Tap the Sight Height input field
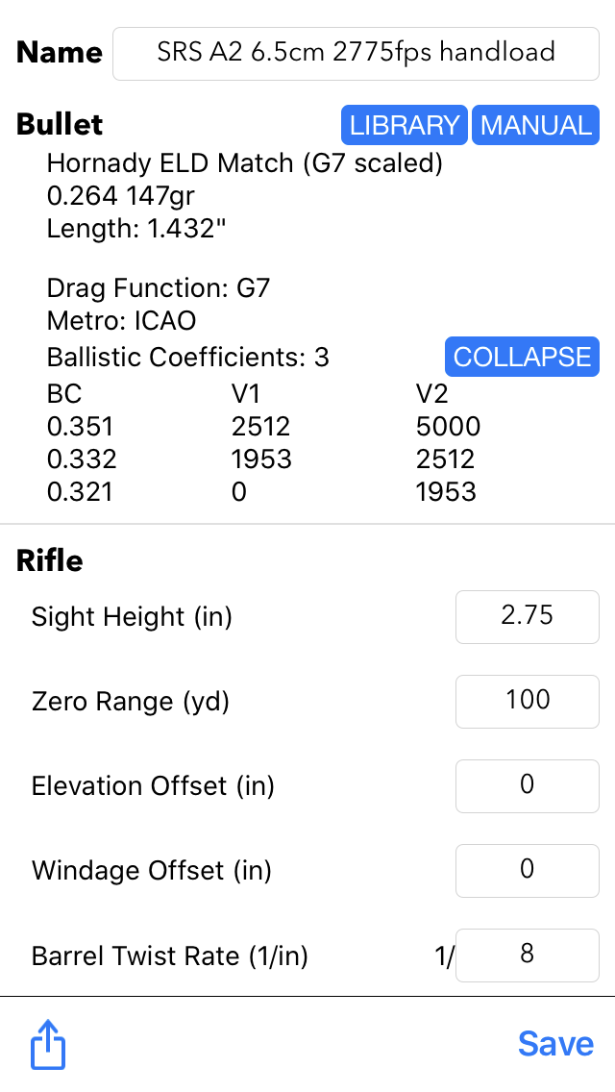Image resolution: width=615 pixels, height=1092 pixels. click(527, 616)
